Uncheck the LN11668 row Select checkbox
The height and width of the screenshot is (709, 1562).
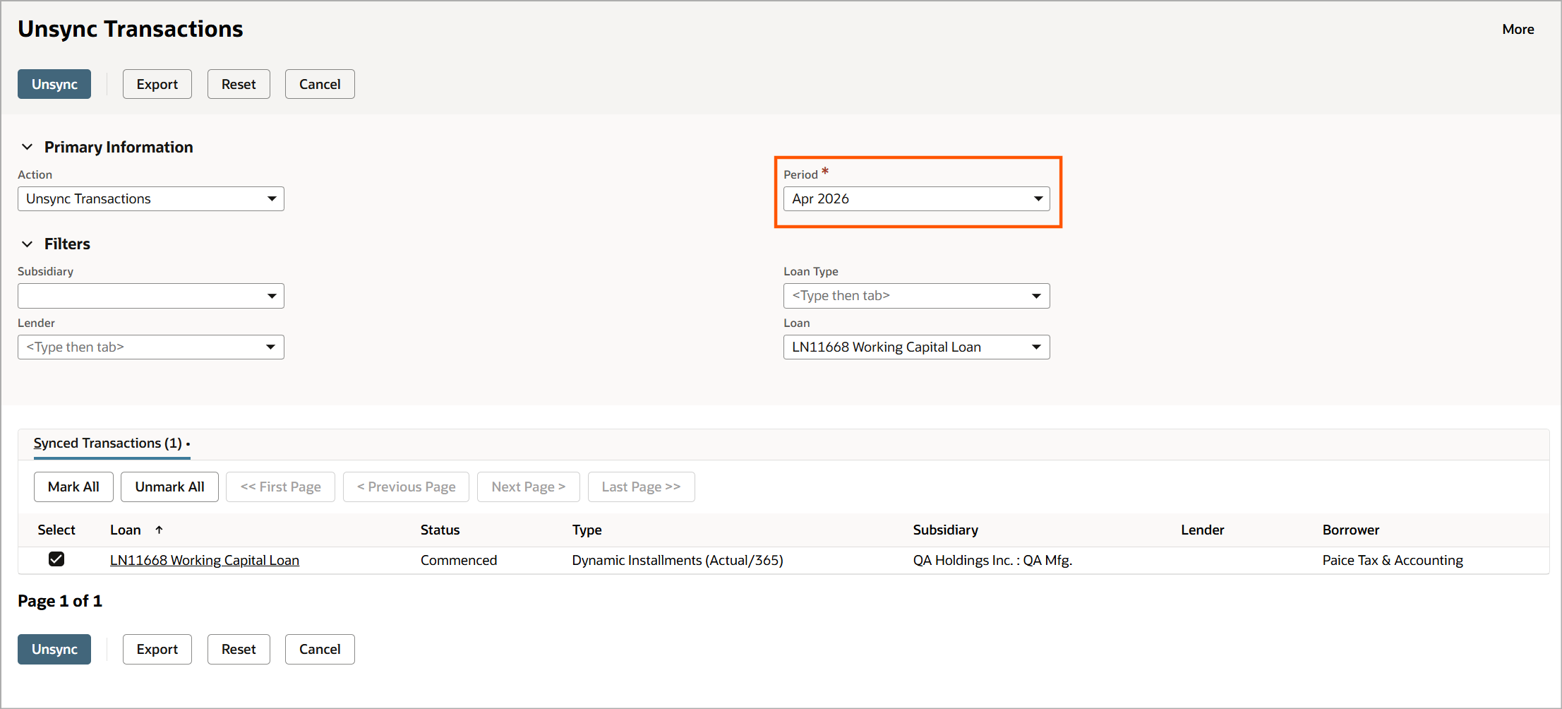pos(56,559)
